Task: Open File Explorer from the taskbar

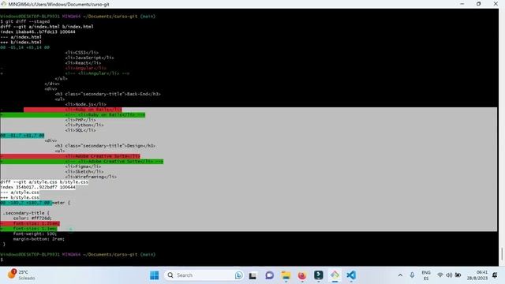Action: click(x=286, y=275)
